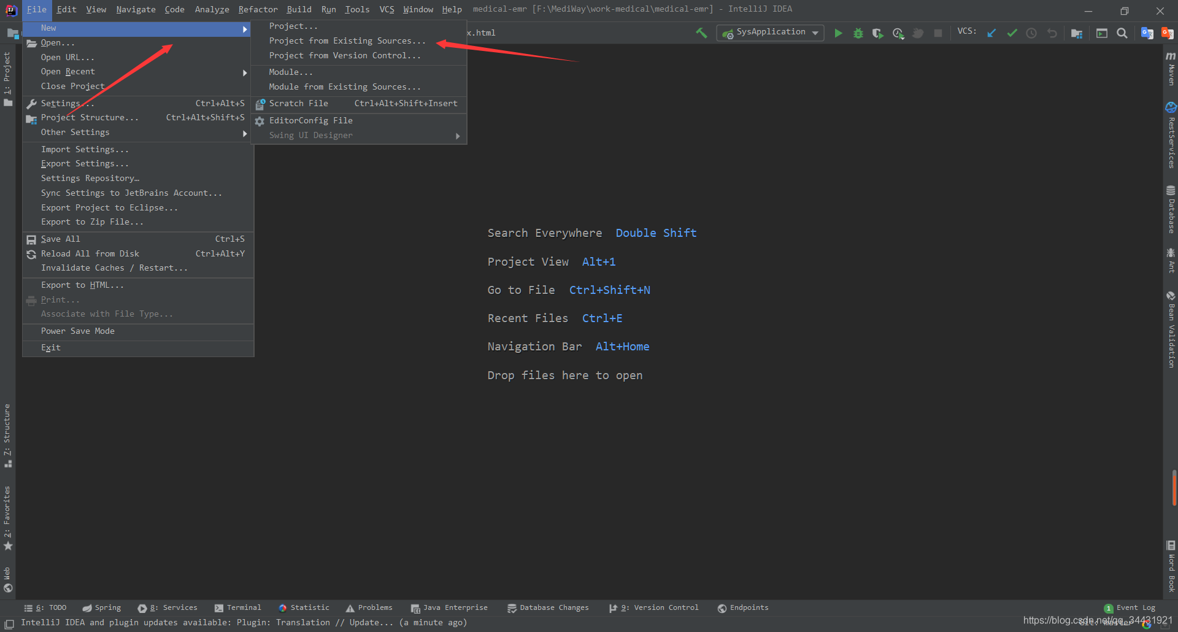Open the 2: Favorites tool window
This screenshot has width=1178, height=632.
pos(7,518)
